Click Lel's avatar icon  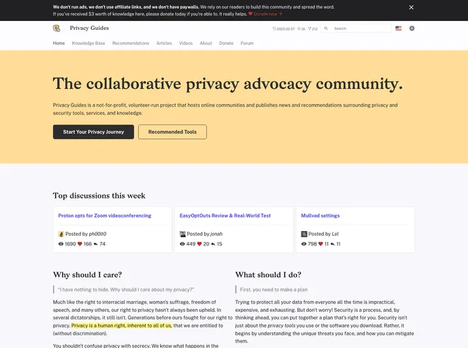click(x=304, y=234)
